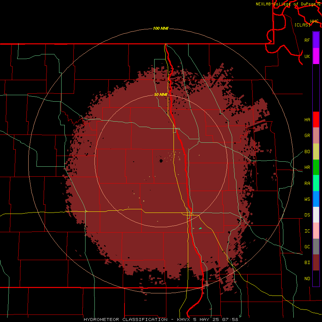Click the DS white legend swatch
Viewport: 322px width, 322px height.
pyautogui.click(x=316, y=215)
